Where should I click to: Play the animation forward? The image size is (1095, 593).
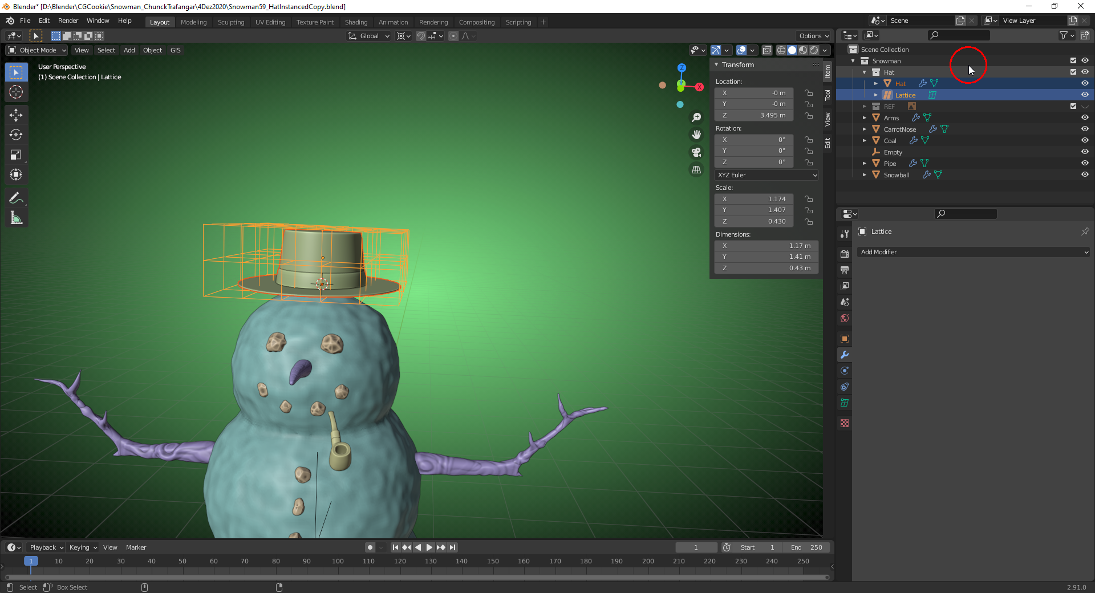(x=429, y=547)
